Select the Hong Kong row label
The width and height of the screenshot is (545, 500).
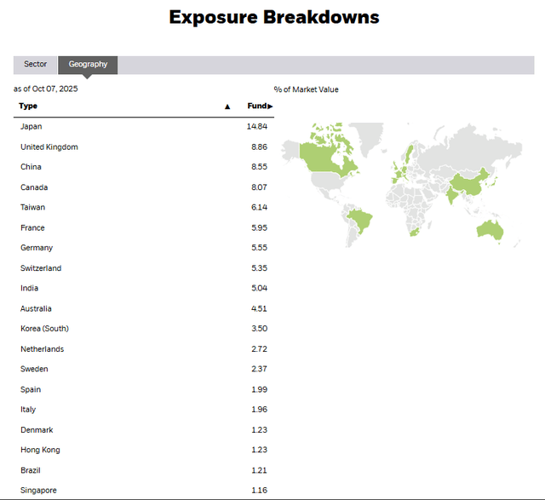(x=40, y=450)
